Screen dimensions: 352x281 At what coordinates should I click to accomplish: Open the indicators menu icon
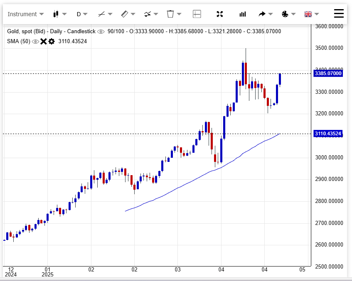coord(151,14)
